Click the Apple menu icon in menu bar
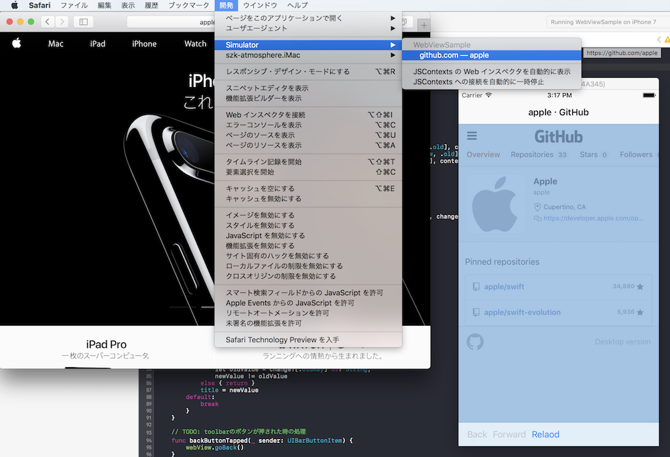 click(15, 5)
